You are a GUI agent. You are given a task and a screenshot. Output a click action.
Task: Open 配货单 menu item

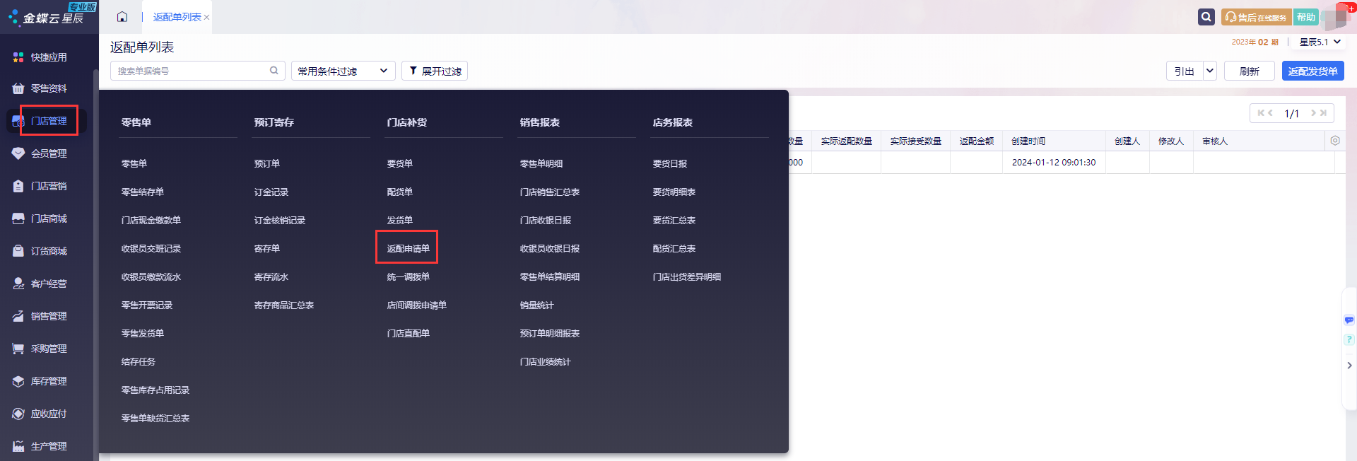[400, 192]
